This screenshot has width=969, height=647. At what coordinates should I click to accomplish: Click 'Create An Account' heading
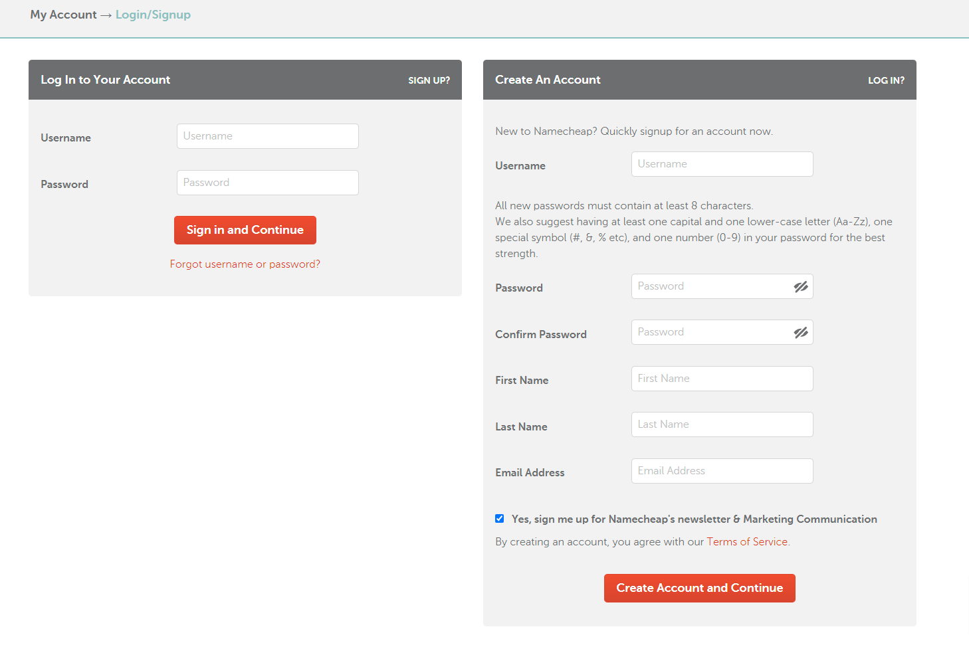pyautogui.click(x=548, y=80)
